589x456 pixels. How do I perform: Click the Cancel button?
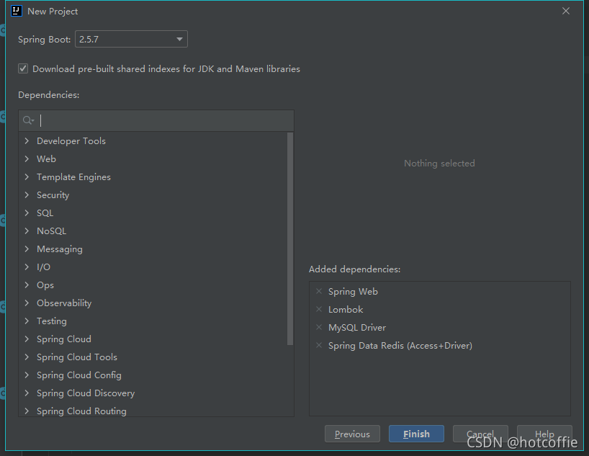click(480, 434)
